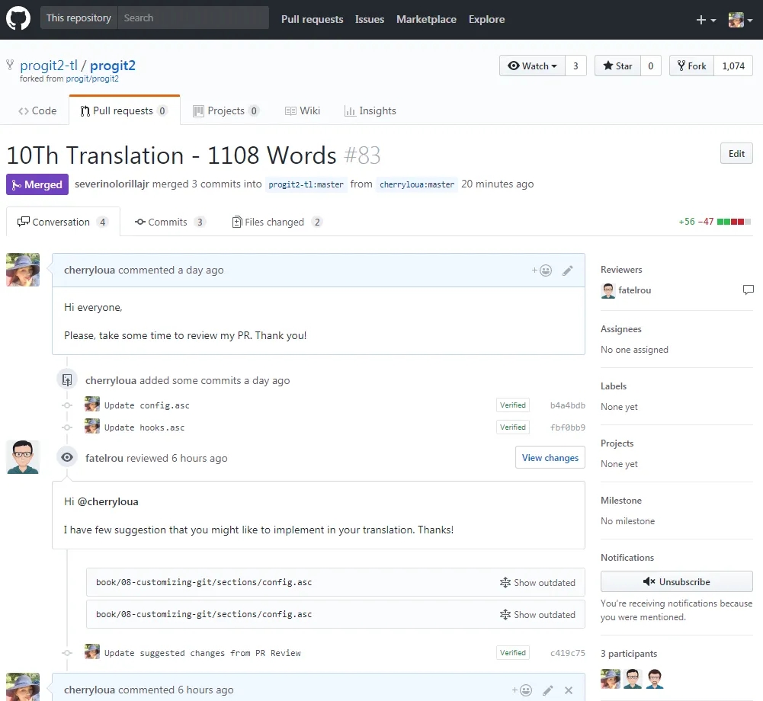The height and width of the screenshot is (701, 763).
Task: Star the progit2 repository
Action: coord(617,66)
